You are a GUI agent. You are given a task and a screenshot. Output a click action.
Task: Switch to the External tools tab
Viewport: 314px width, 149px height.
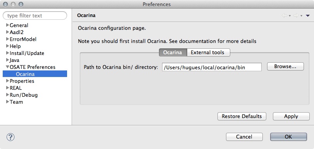(x=208, y=52)
